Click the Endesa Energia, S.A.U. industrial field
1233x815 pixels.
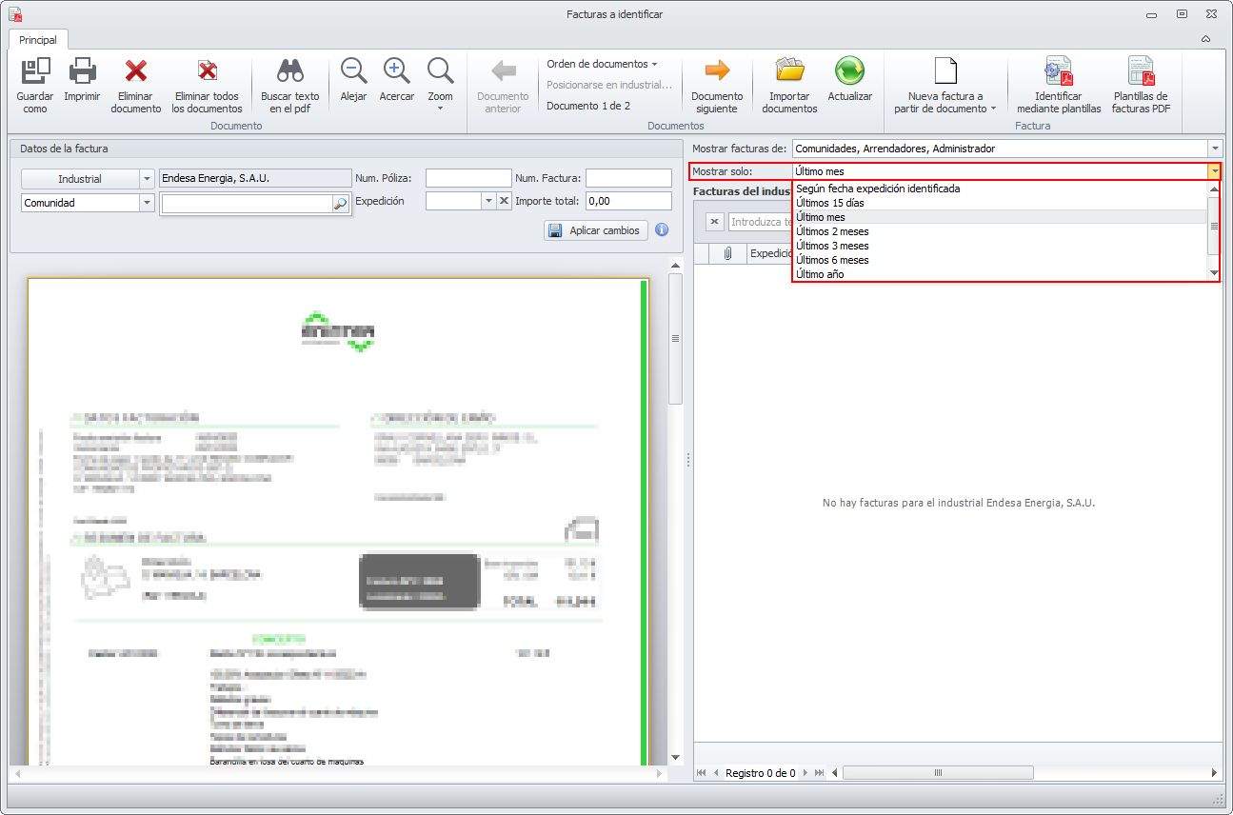coord(255,178)
